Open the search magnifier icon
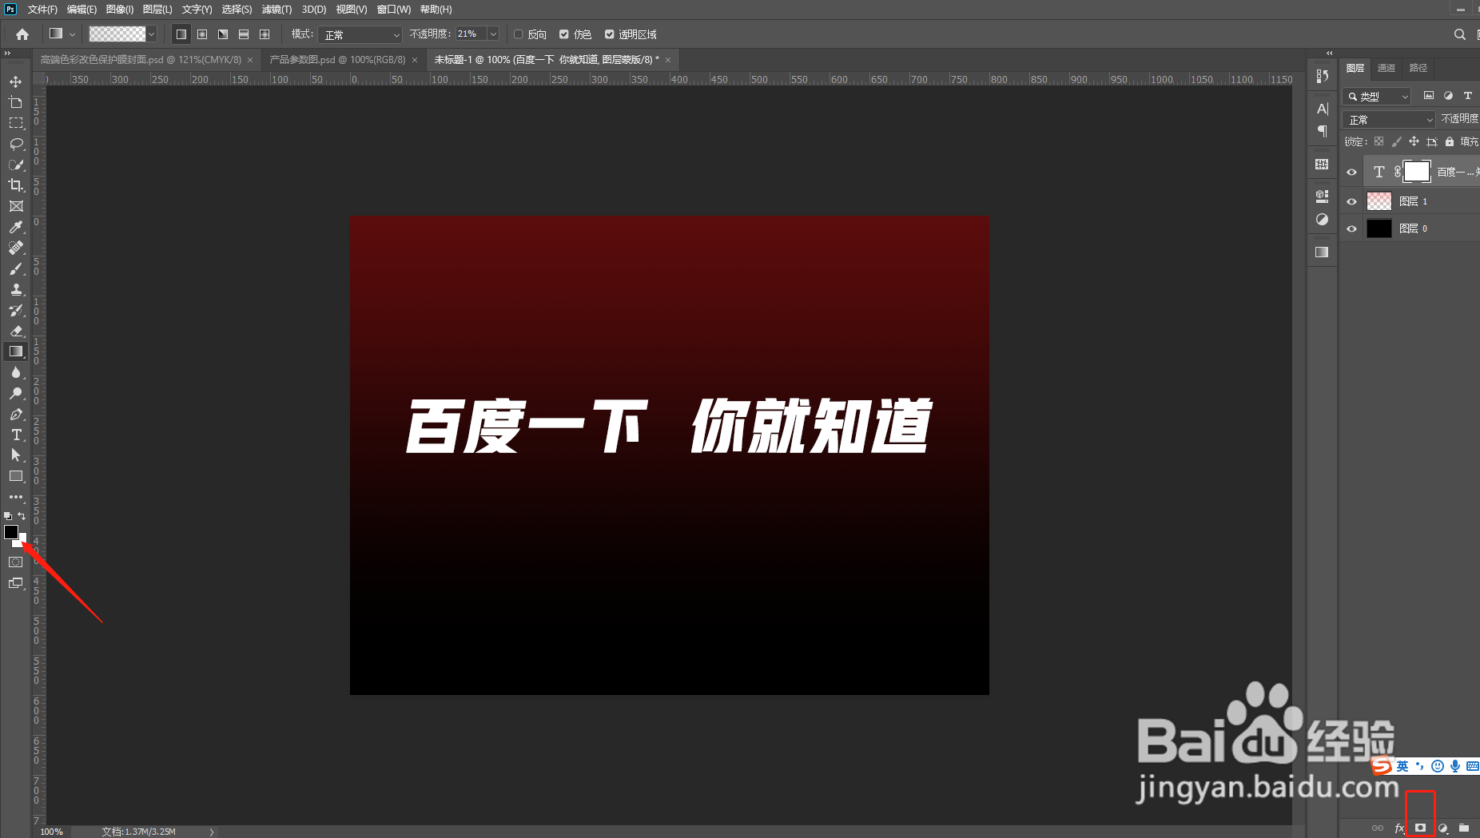The width and height of the screenshot is (1480, 838). [1459, 34]
